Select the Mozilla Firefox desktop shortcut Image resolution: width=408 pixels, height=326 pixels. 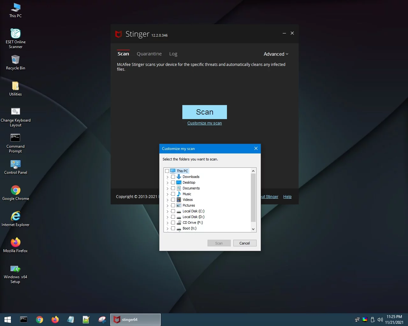(15, 245)
